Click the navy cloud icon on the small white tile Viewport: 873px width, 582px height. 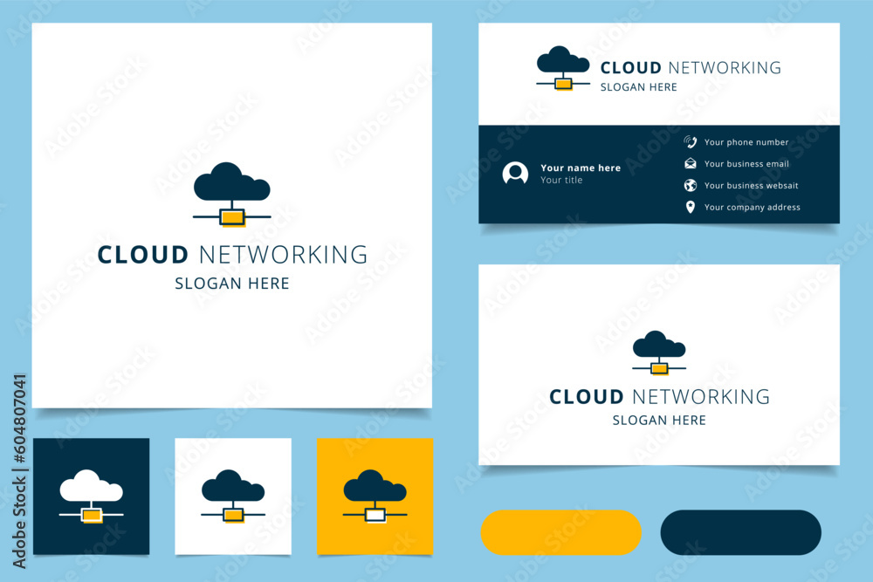[x=233, y=496]
